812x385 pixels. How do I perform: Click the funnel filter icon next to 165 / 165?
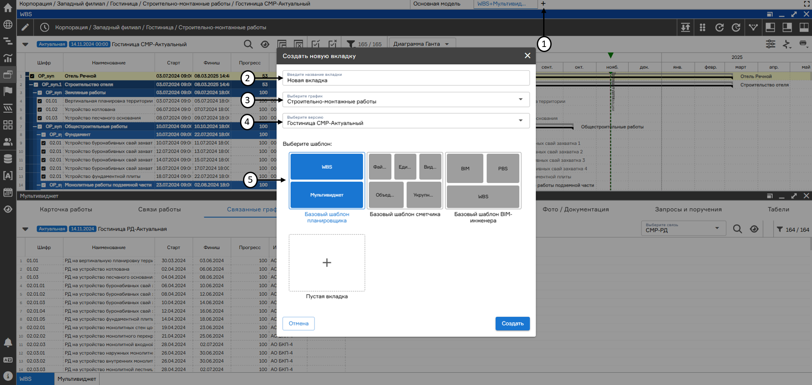click(x=351, y=44)
